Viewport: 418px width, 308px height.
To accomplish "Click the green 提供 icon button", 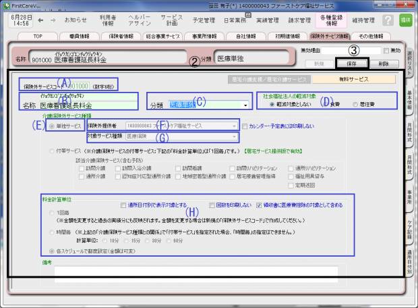I will tap(406, 20).
